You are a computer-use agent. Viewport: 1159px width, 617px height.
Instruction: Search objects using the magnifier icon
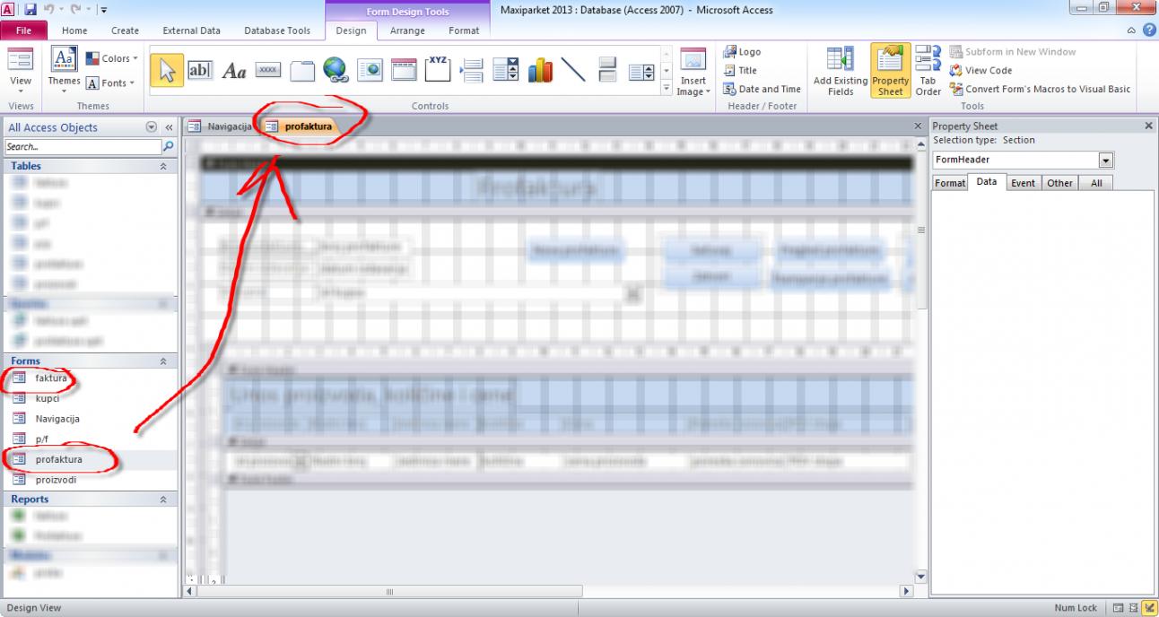tap(168, 146)
